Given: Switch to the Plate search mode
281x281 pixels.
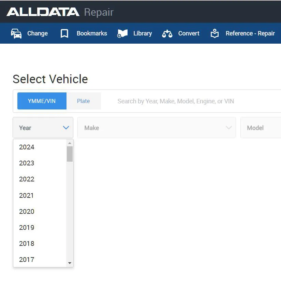Looking at the screenshot, I should tap(84, 101).
